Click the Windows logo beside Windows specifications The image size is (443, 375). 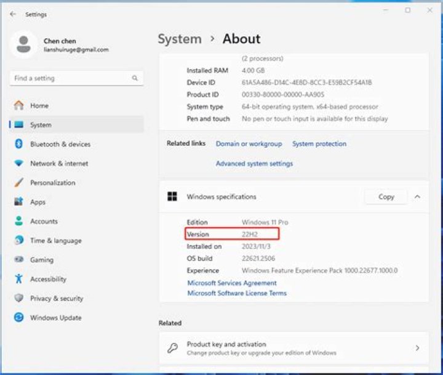click(172, 196)
